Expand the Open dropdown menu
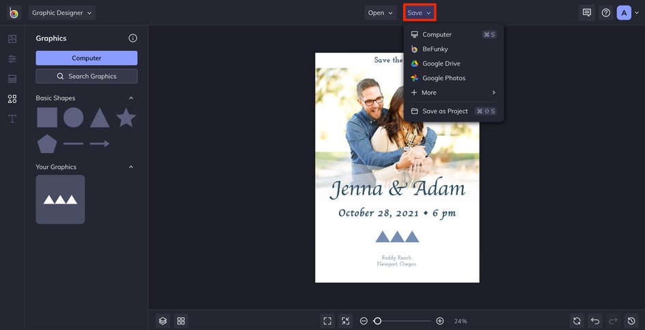The width and height of the screenshot is (645, 330). point(381,13)
